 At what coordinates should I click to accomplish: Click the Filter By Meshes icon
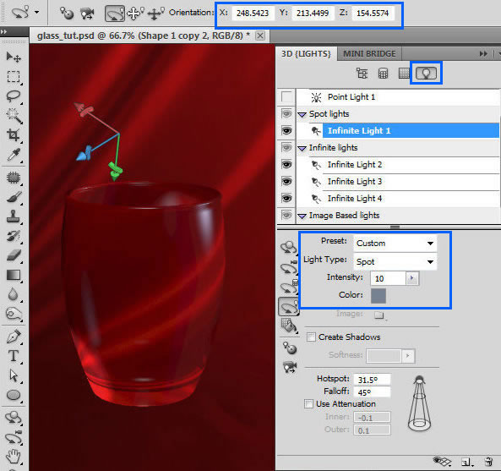point(383,74)
